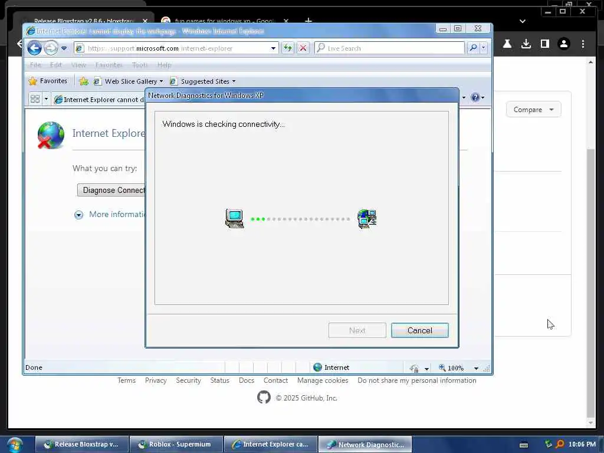Click the Supermium page vertical scrollbar
The width and height of the screenshot is (604, 453).
tap(590, 283)
